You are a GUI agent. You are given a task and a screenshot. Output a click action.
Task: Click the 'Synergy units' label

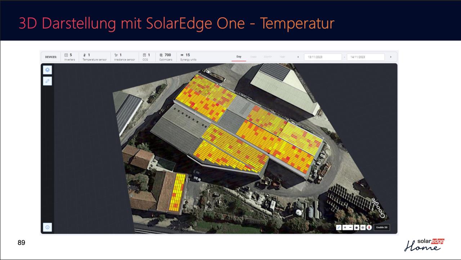pos(188,60)
